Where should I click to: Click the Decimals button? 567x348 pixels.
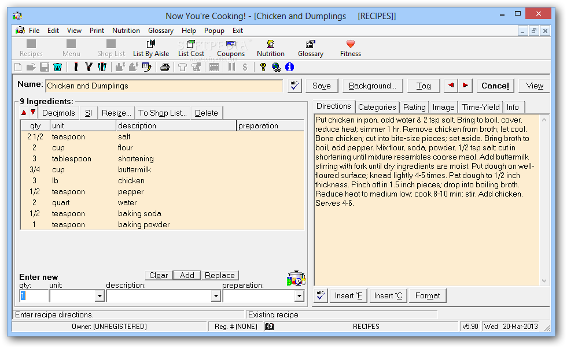(x=58, y=113)
